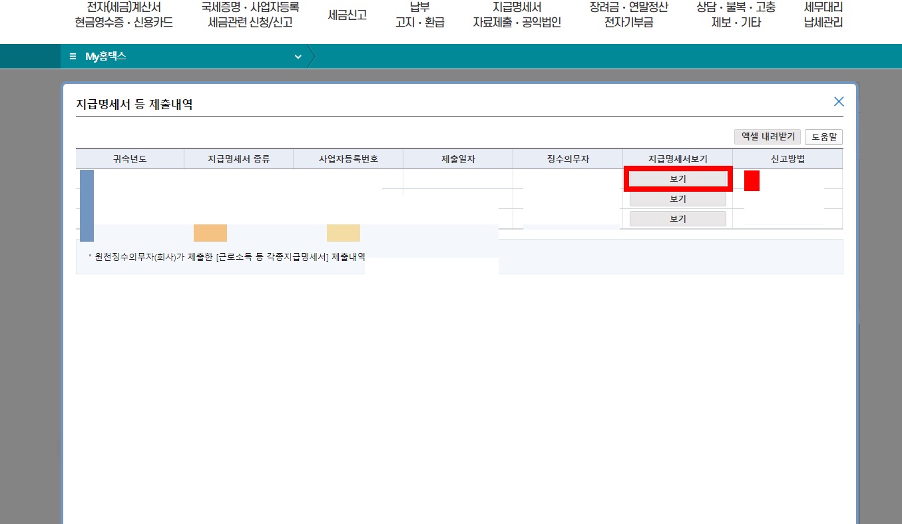Click the third 보기 button
Screen dimensions: 902x524
677,218
